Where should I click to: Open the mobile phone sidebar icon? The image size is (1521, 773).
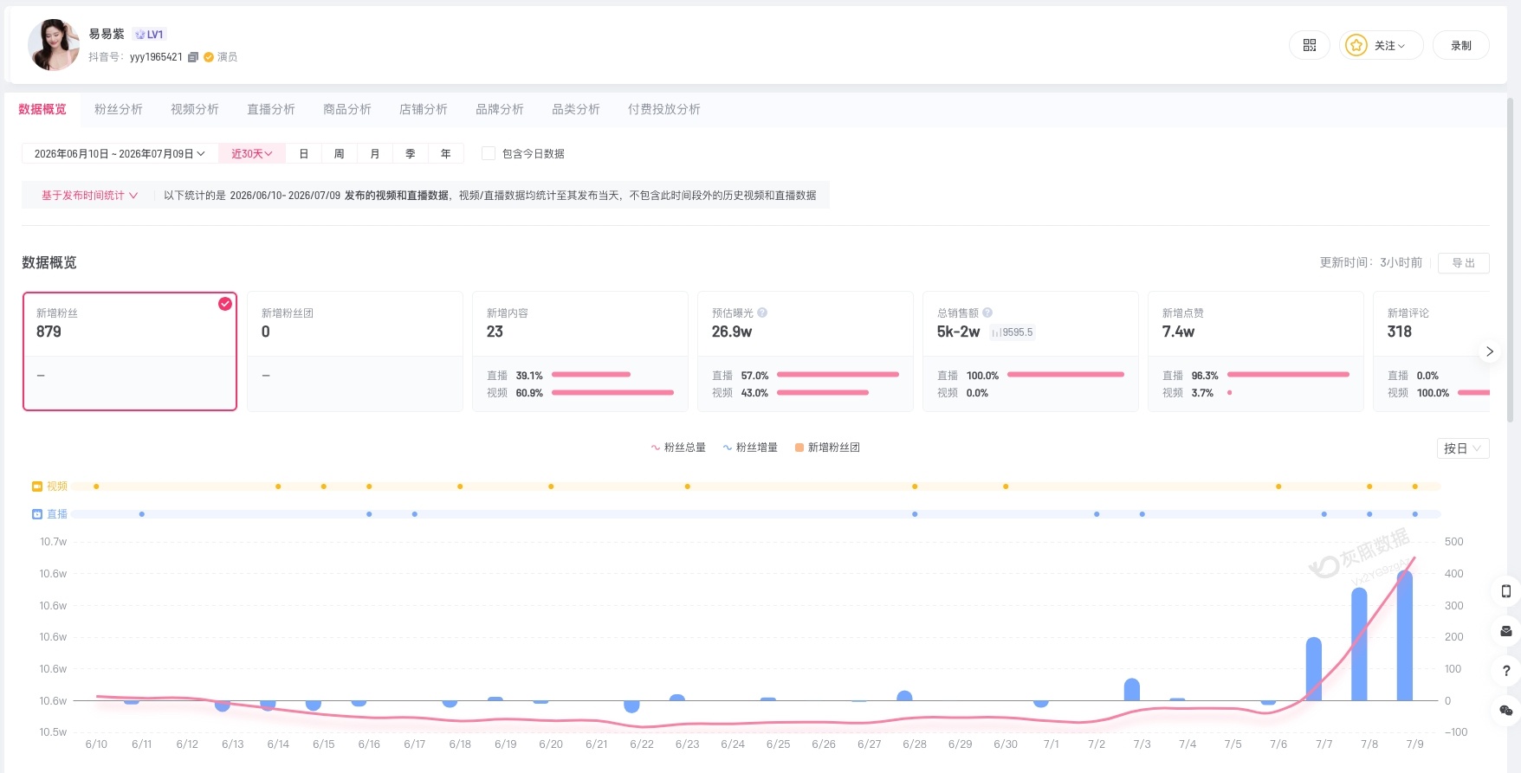(x=1506, y=591)
